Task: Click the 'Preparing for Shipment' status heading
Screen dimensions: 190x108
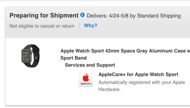Action: pyautogui.click(x=44, y=15)
